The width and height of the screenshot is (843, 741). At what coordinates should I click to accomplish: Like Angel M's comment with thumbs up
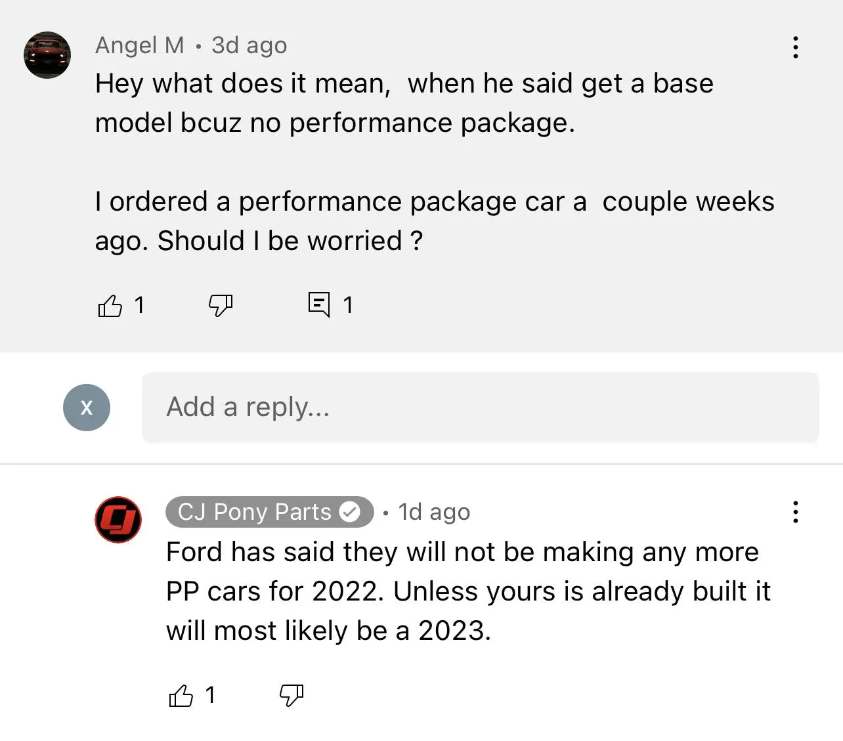110,305
